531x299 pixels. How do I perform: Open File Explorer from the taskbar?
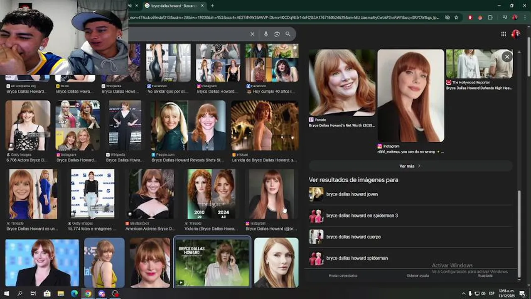[61, 294]
